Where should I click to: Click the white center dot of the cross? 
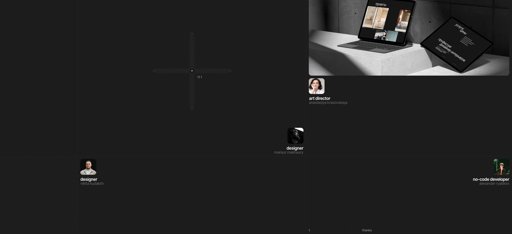(x=192, y=71)
